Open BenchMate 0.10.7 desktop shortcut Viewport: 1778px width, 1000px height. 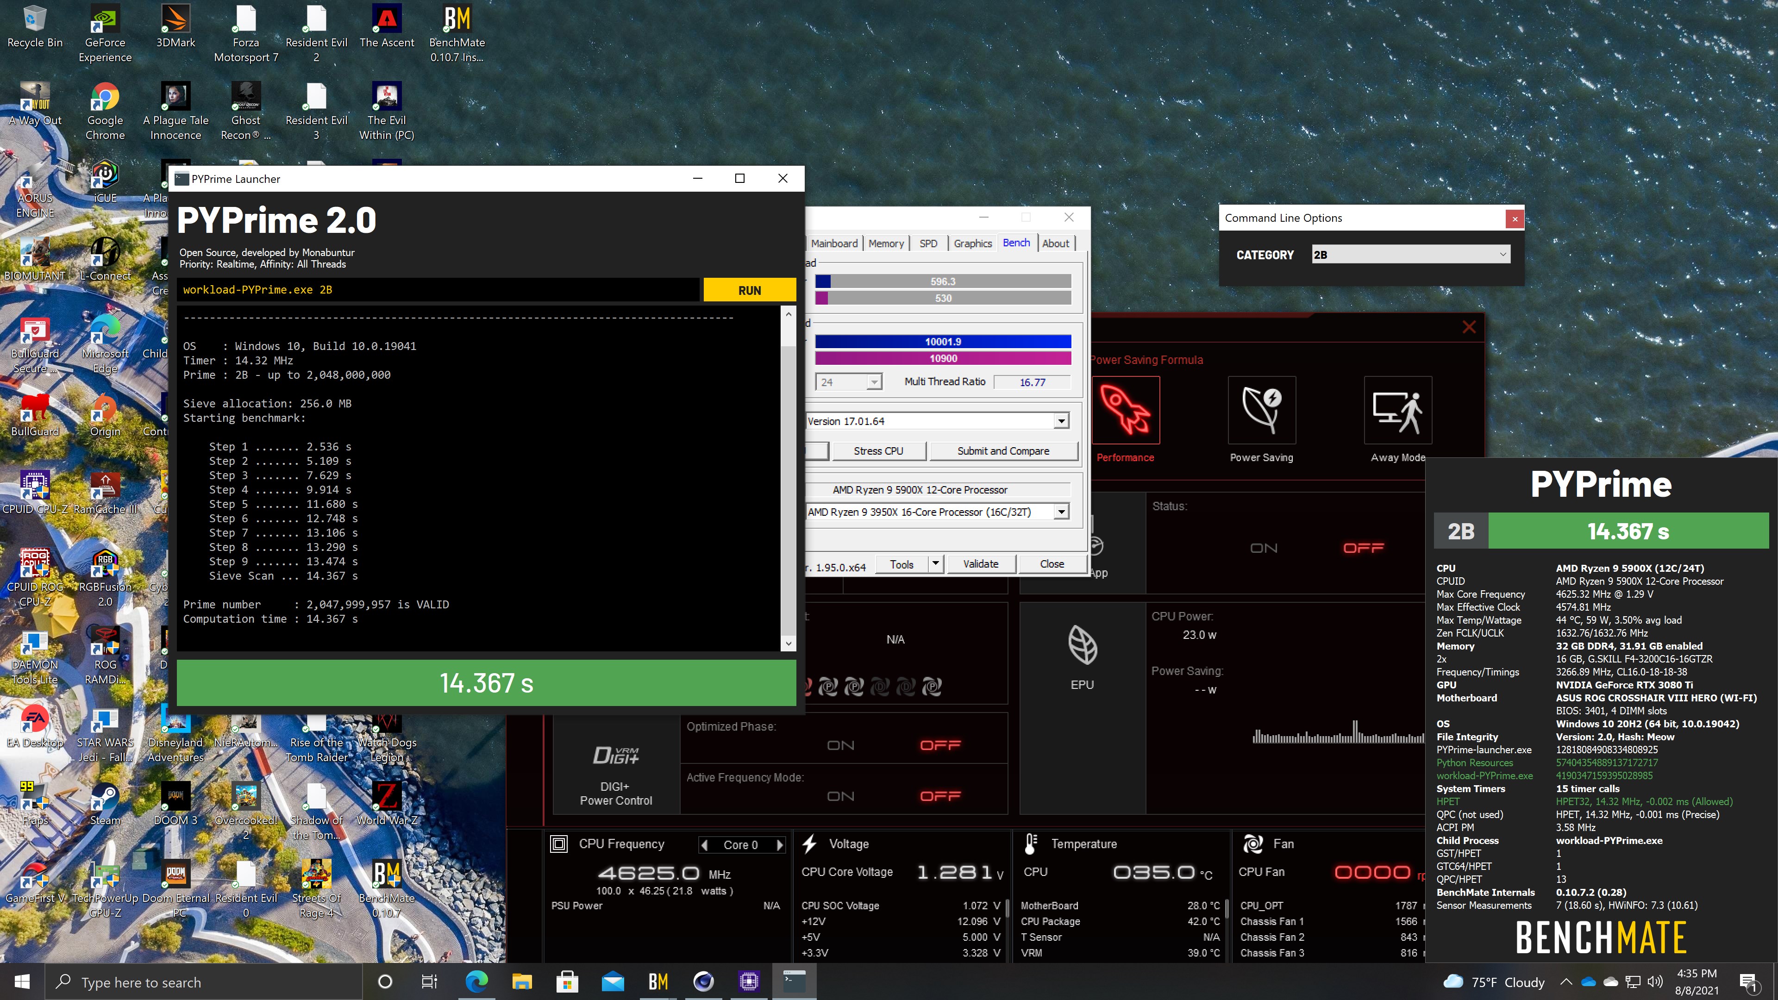387,889
